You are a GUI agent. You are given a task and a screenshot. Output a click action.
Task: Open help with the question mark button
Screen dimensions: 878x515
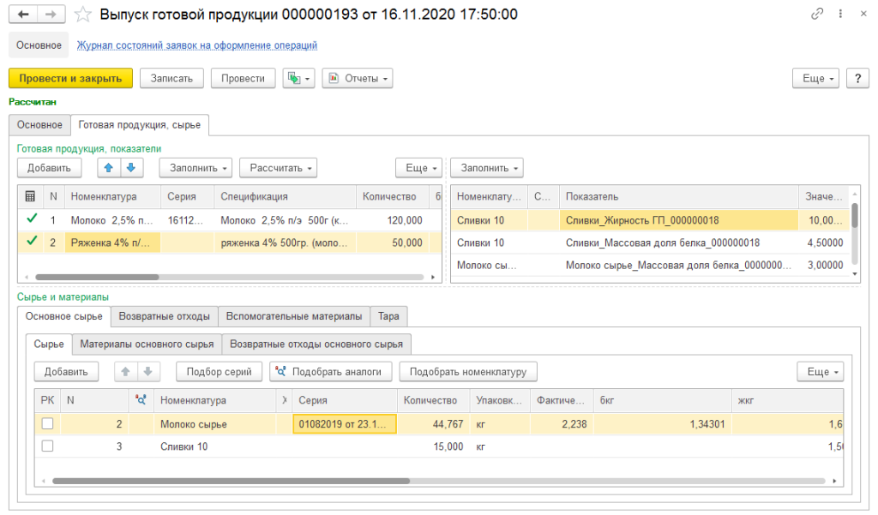857,78
